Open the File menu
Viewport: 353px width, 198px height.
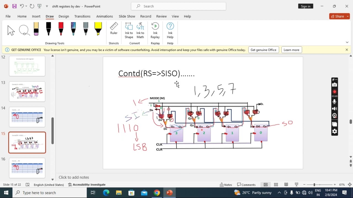click(8, 16)
